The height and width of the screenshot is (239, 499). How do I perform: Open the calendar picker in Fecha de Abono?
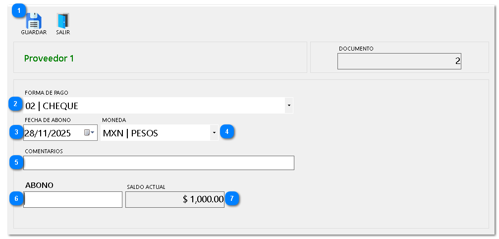[89, 133]
